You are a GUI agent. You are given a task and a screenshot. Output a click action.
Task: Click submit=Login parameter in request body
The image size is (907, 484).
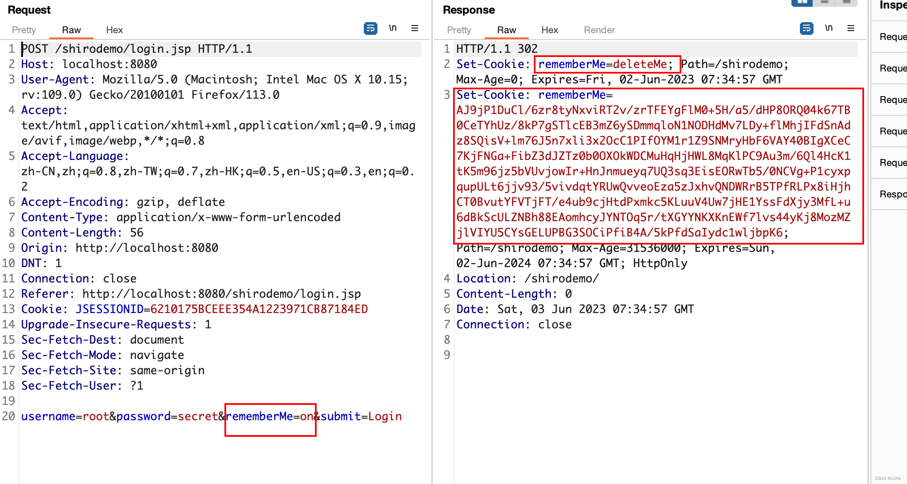coord(361,416)
